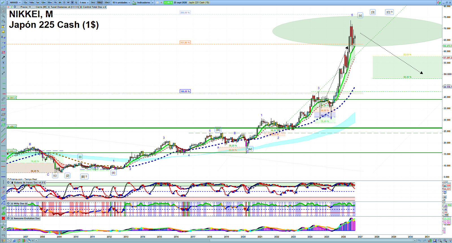452x243 pixels.
Task: Select the red diagonal line tool
Action: [3, 140]
